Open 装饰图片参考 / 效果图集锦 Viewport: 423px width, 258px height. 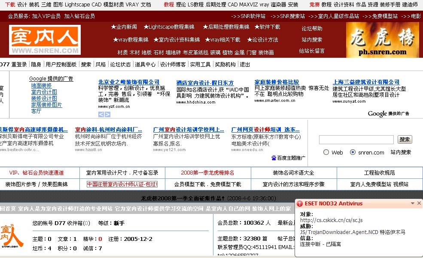pos(37,184)
